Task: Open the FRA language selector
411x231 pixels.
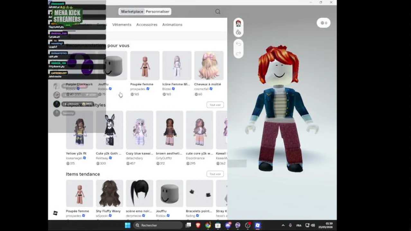Action: 299,225
